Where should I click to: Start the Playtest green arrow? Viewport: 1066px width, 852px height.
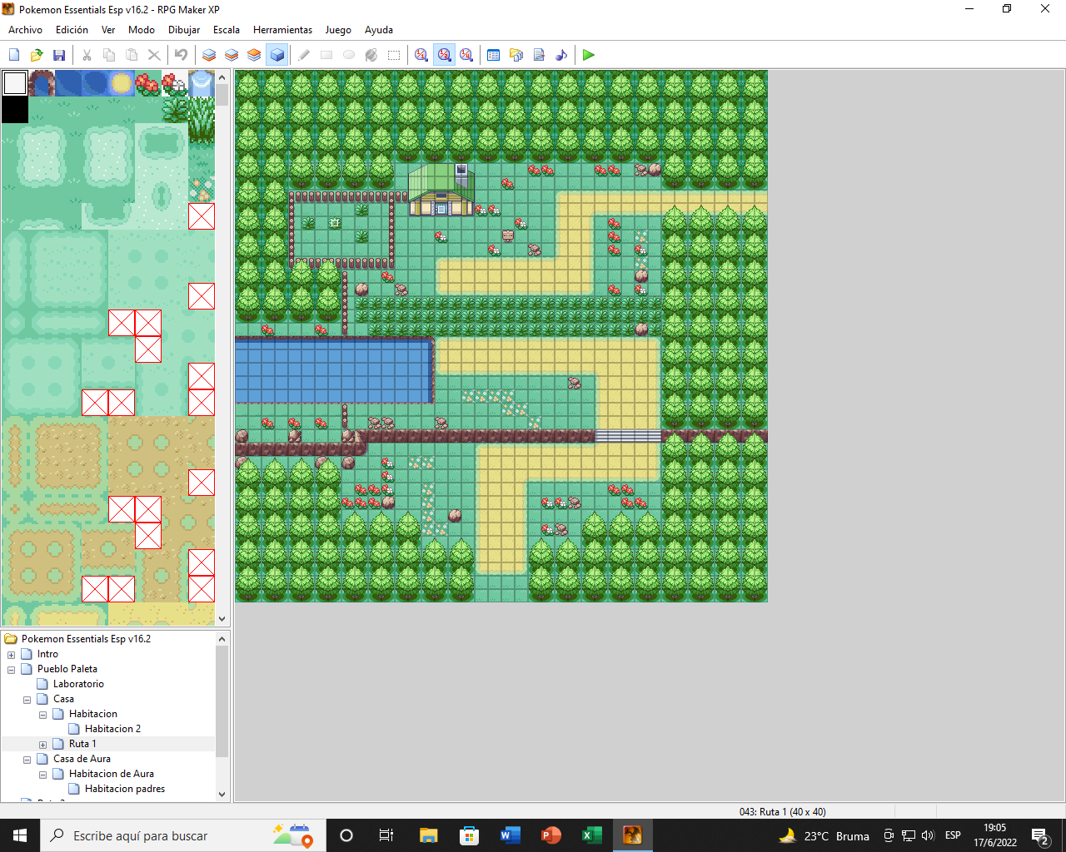(589, 55)
